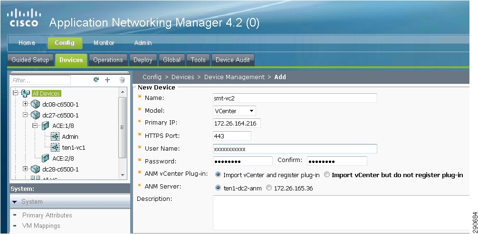Image resolution: width=478 pixels, height=234 pixels.
Task: Expand the dc08-c6500-1 node
Action: pos(26,104)
